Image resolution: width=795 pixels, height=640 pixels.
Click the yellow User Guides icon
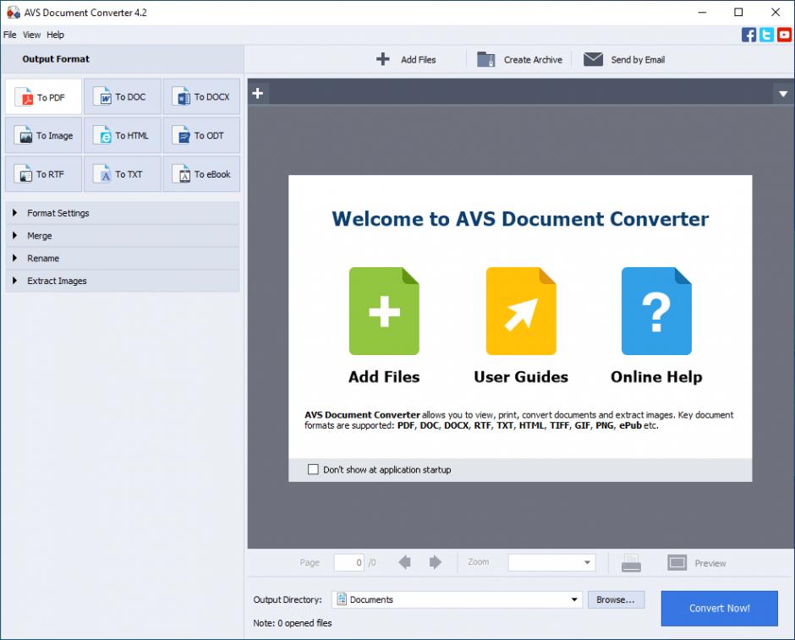click(x=521, y=310)
